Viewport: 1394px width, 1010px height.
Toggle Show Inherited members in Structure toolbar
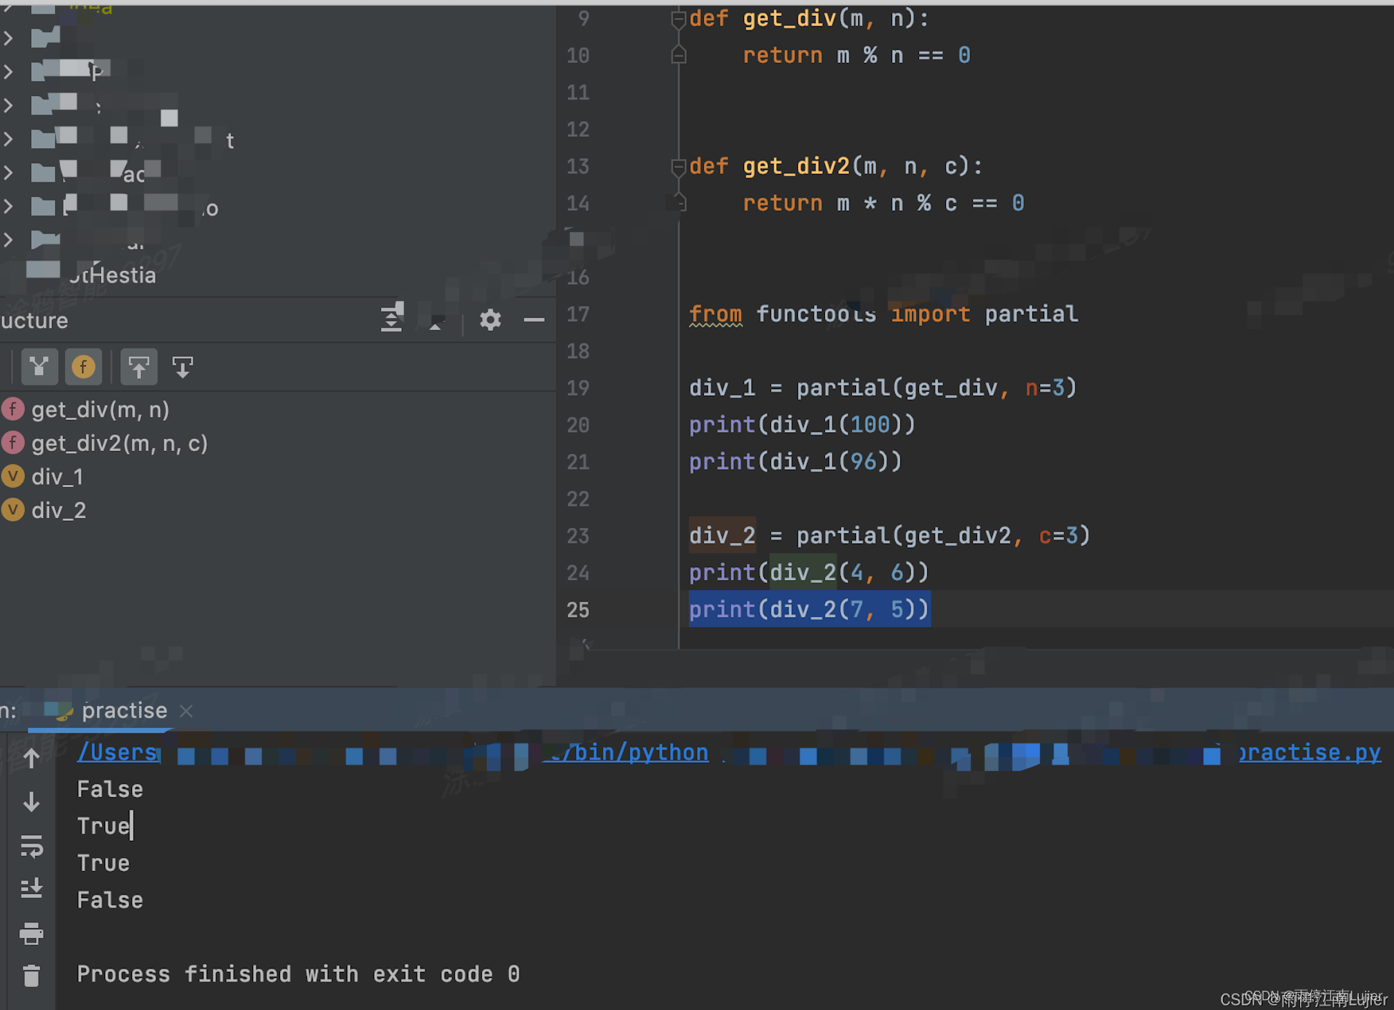click(x=39, y=367)
